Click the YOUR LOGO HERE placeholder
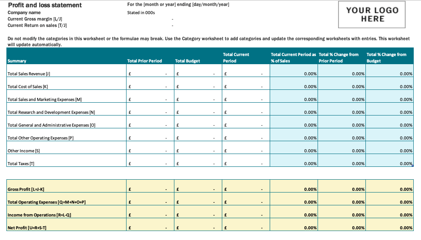Image resolution: width=421 pixels, height=240 pixels. (372, 15)
